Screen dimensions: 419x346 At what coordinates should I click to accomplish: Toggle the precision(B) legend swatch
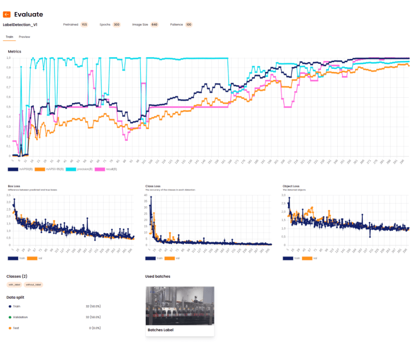[71, 169]
